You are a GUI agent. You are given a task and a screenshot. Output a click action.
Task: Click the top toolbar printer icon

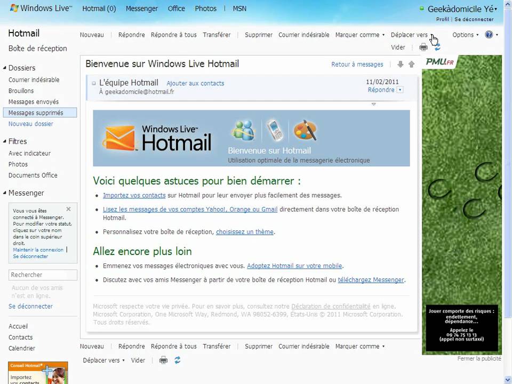coord(423,47)
